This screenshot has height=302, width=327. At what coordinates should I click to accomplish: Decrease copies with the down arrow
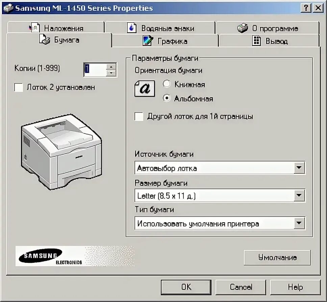click(x=111, y=73)
